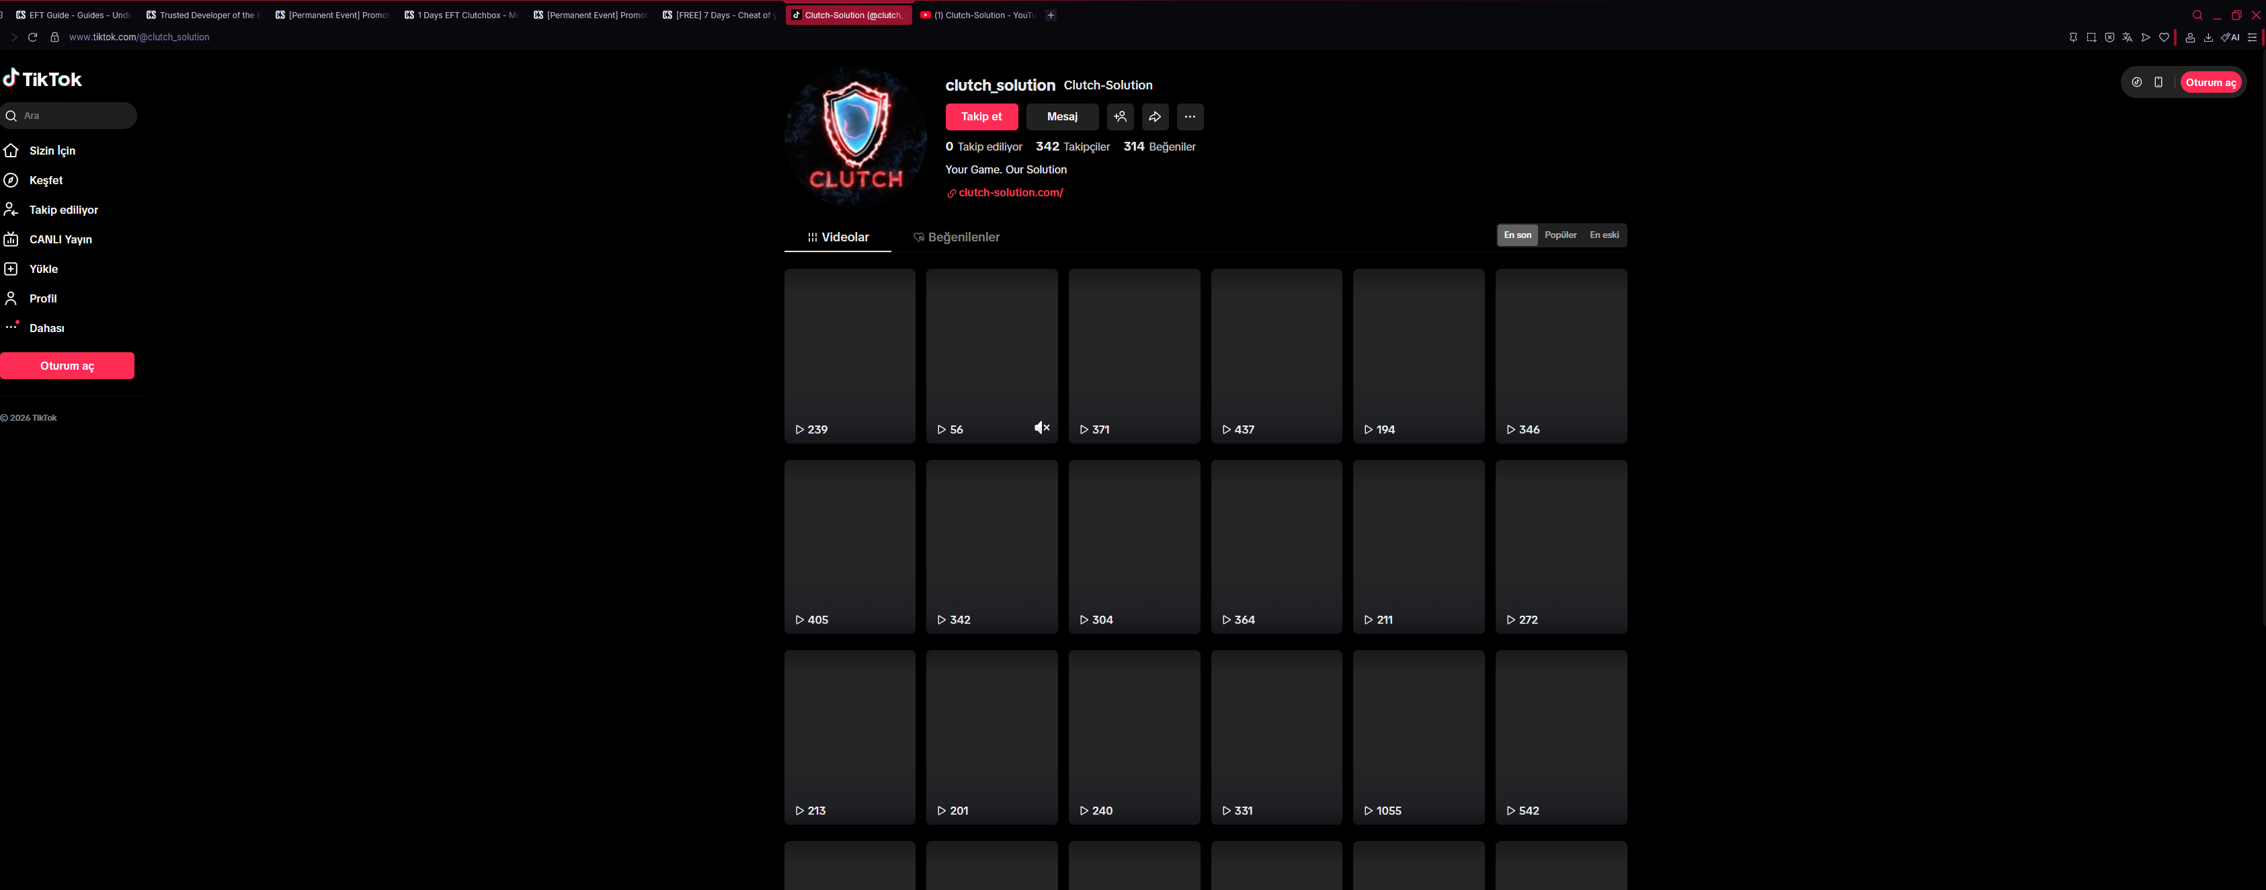Viewport: 2266px width, 890px height.
Task: Switch to Trusted Developer browser tab
Action: [203, 15]
